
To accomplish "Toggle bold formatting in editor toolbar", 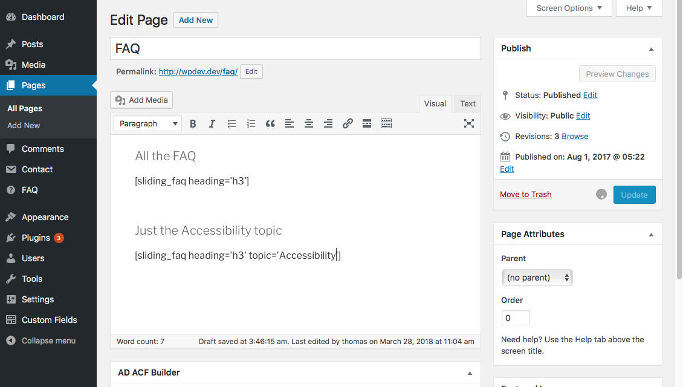I will tap(193, 124).
